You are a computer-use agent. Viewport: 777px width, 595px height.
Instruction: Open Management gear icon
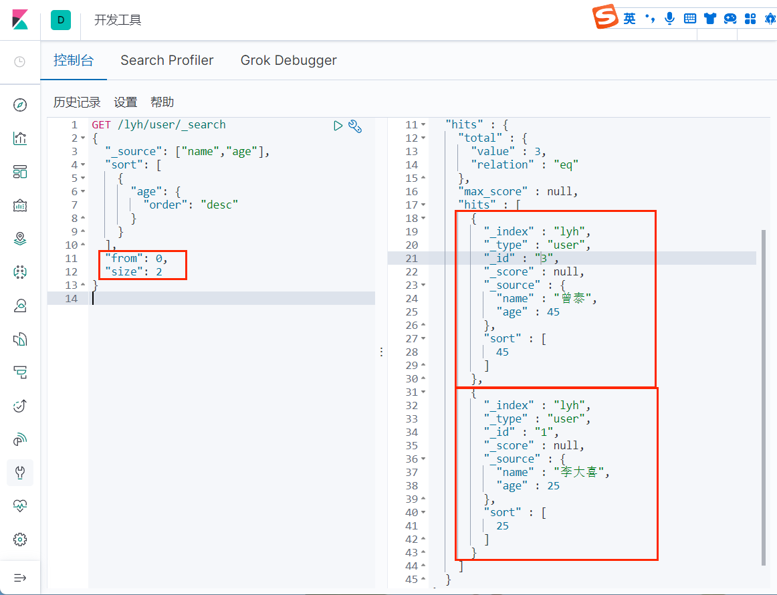pyautogui.click(x=20, y=540)
